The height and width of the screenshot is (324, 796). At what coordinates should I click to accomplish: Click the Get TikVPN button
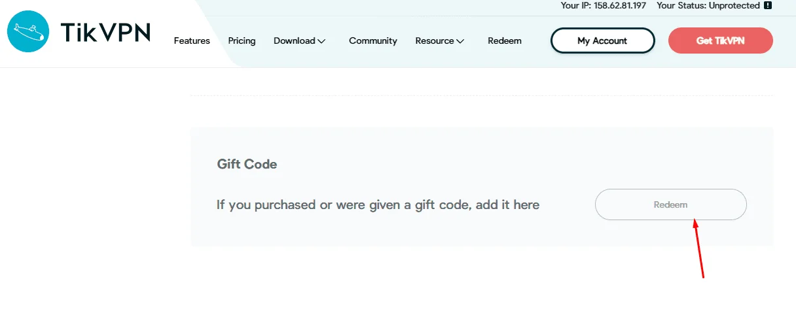click(721, 40)
